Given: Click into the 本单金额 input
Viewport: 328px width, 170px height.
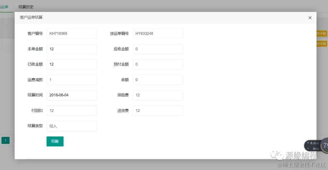Looking at the screenshot, I should 72,49.
